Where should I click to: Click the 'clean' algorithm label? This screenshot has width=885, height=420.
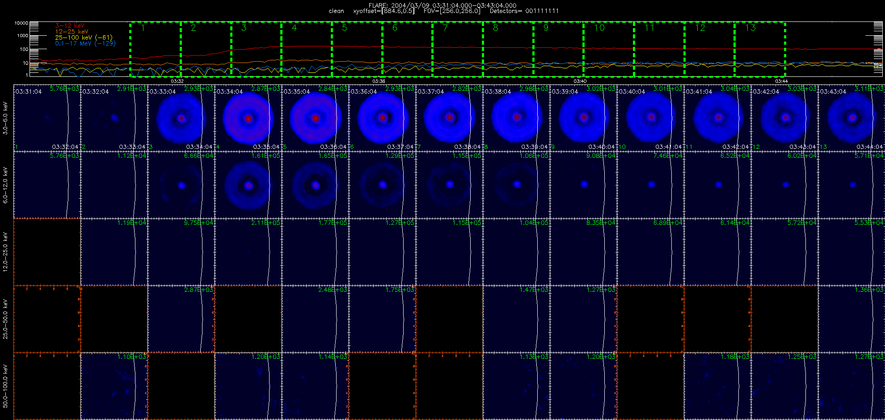pyautogui.click(x=337, y=11)
